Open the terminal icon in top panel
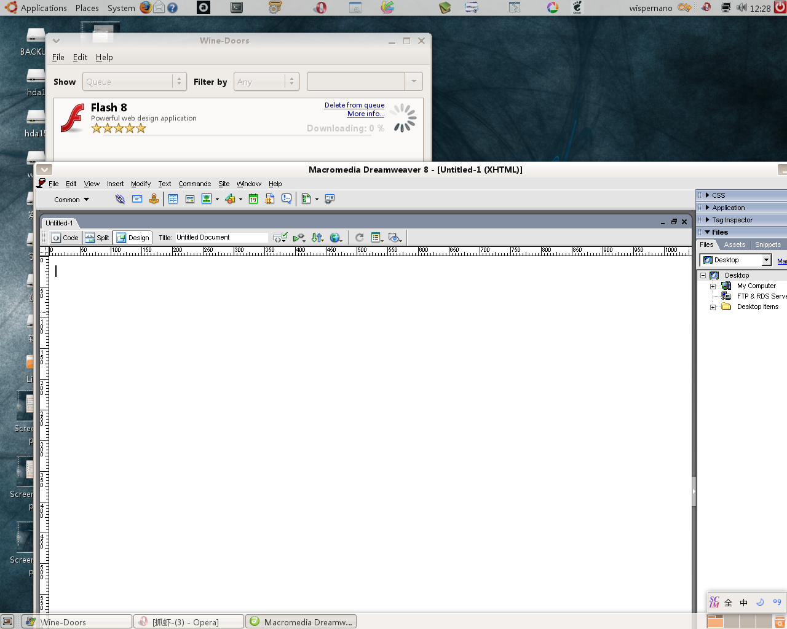Viewport: 787px width, 629px height. pos(236,7)
